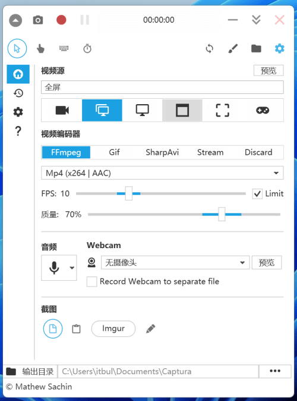Select the single screen monitor source icon
Viewport: 297px width, 401px height.
pyautogui.click(x=142, y=110)
